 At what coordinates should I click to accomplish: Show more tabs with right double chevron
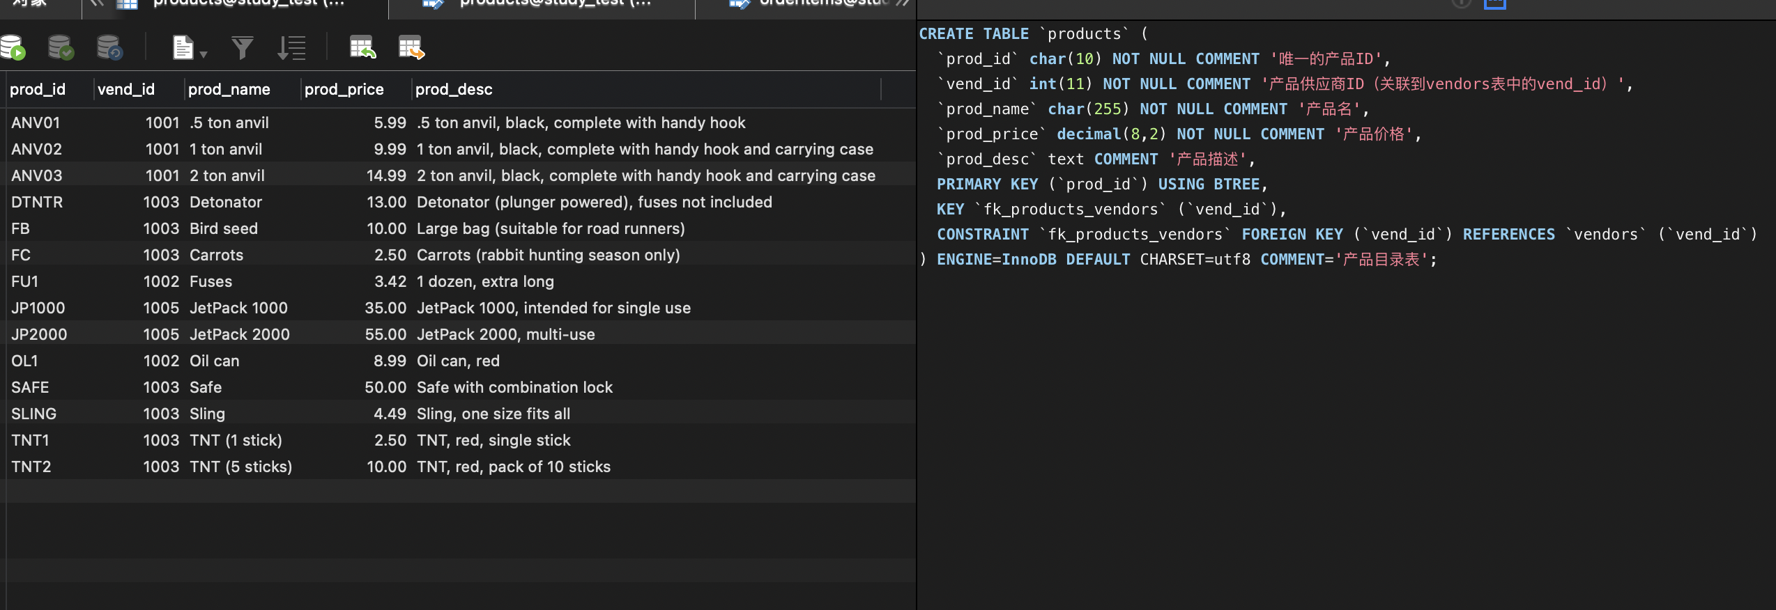pyautogui.click(x=903, y=3)
